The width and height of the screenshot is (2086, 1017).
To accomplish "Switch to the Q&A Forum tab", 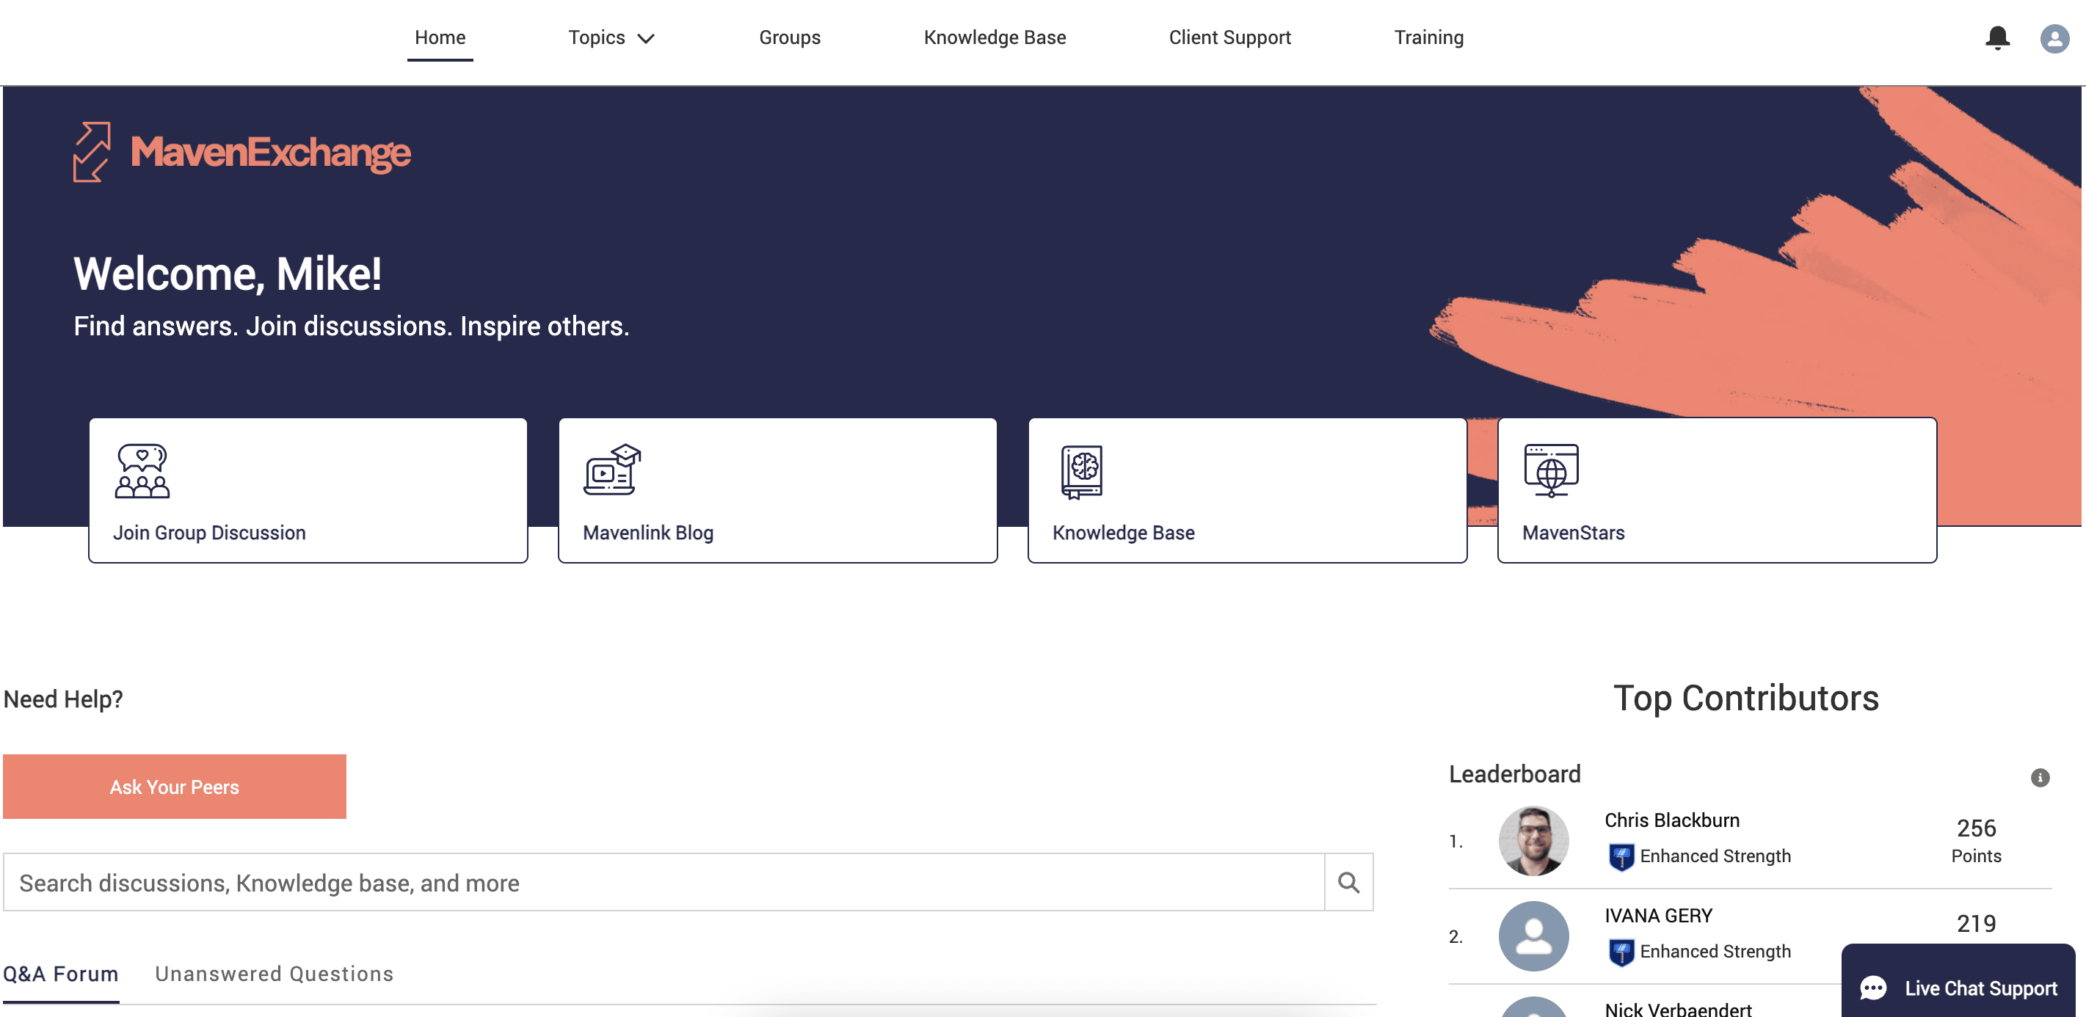I will point(61,974).
